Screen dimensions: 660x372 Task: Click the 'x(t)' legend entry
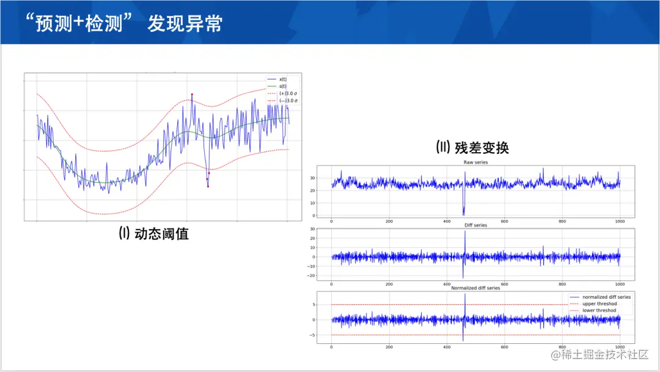(277, 79)
